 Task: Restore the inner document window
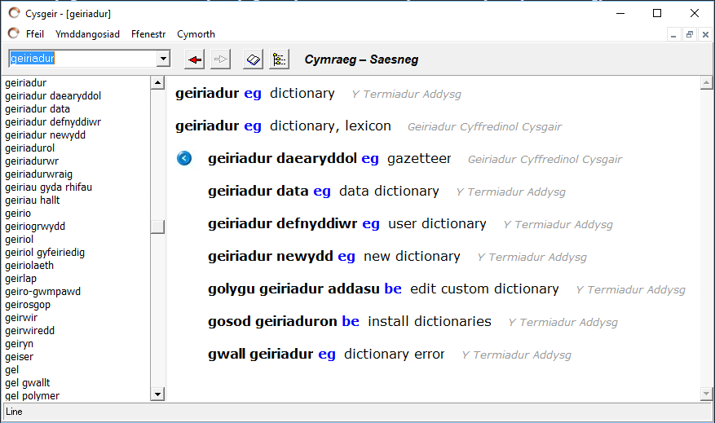(690, 34)
